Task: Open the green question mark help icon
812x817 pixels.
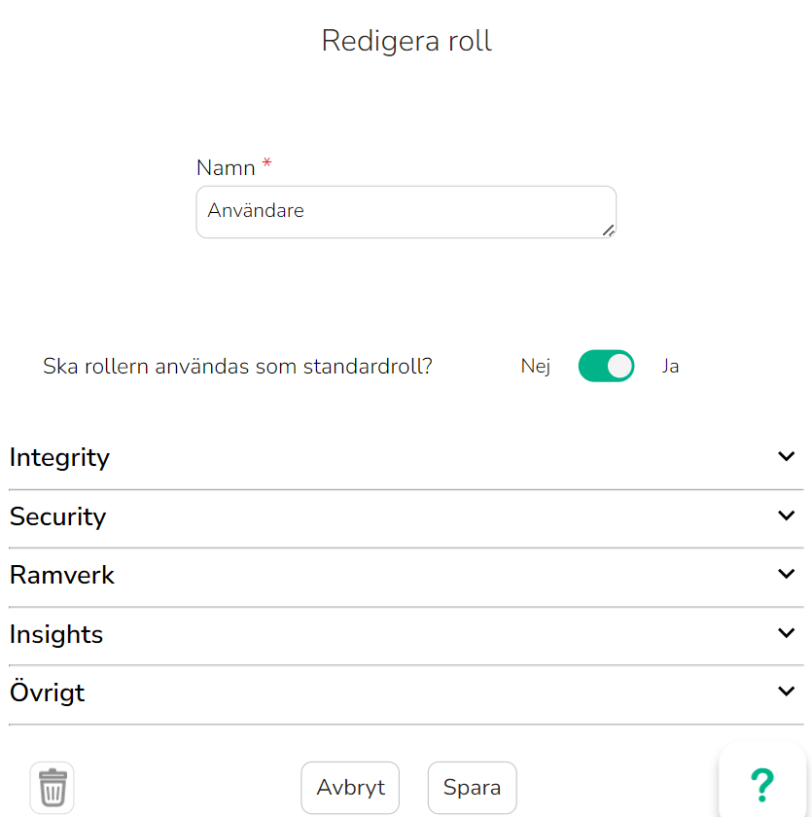Action: 762,785
